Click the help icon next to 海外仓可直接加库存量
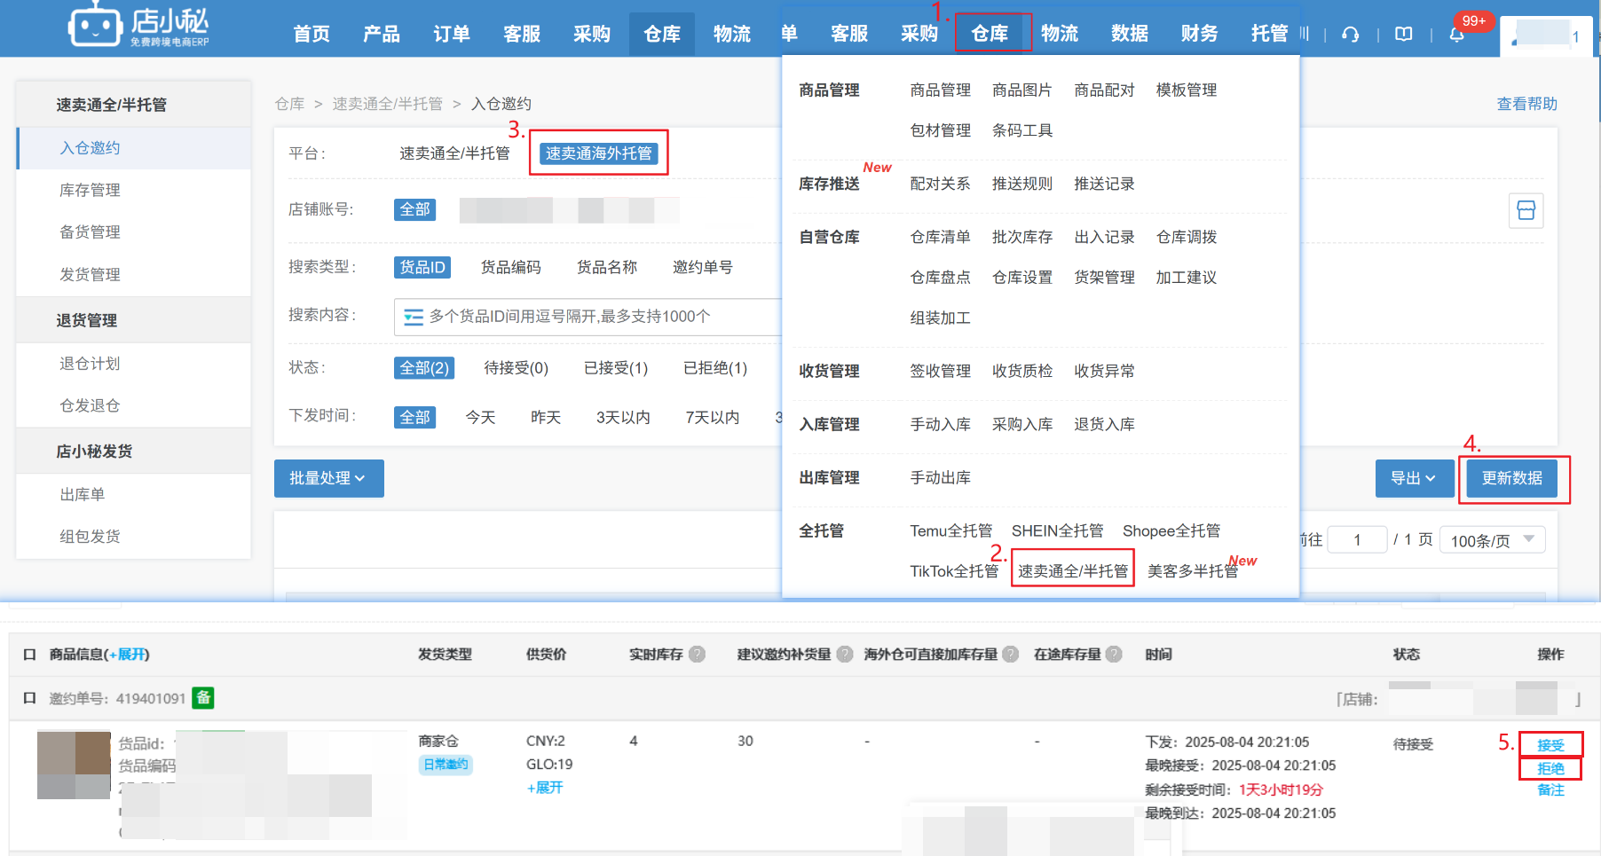The height and width of the screenshot is (856, 1601). click(x=1011, y=654)
